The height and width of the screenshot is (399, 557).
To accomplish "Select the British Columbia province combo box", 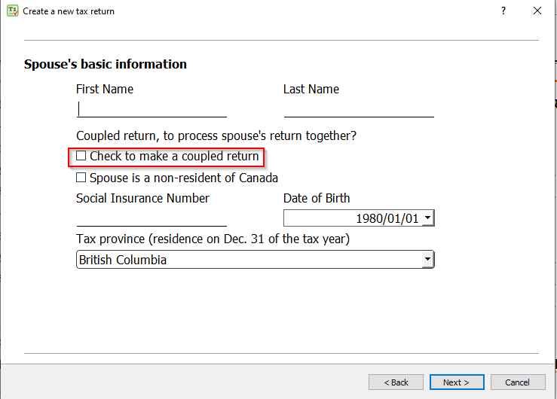I will [x=249, y=260].
